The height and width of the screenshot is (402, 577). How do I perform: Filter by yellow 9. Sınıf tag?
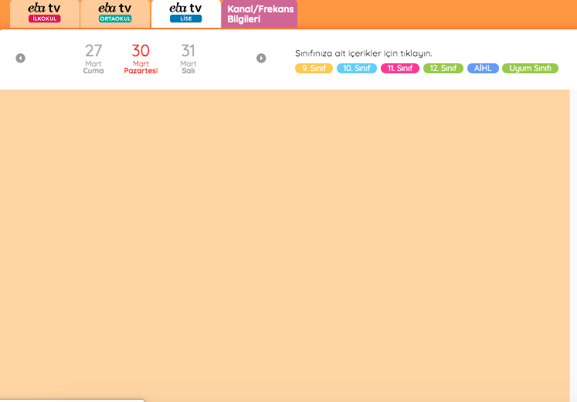click(x=314, y=69)
